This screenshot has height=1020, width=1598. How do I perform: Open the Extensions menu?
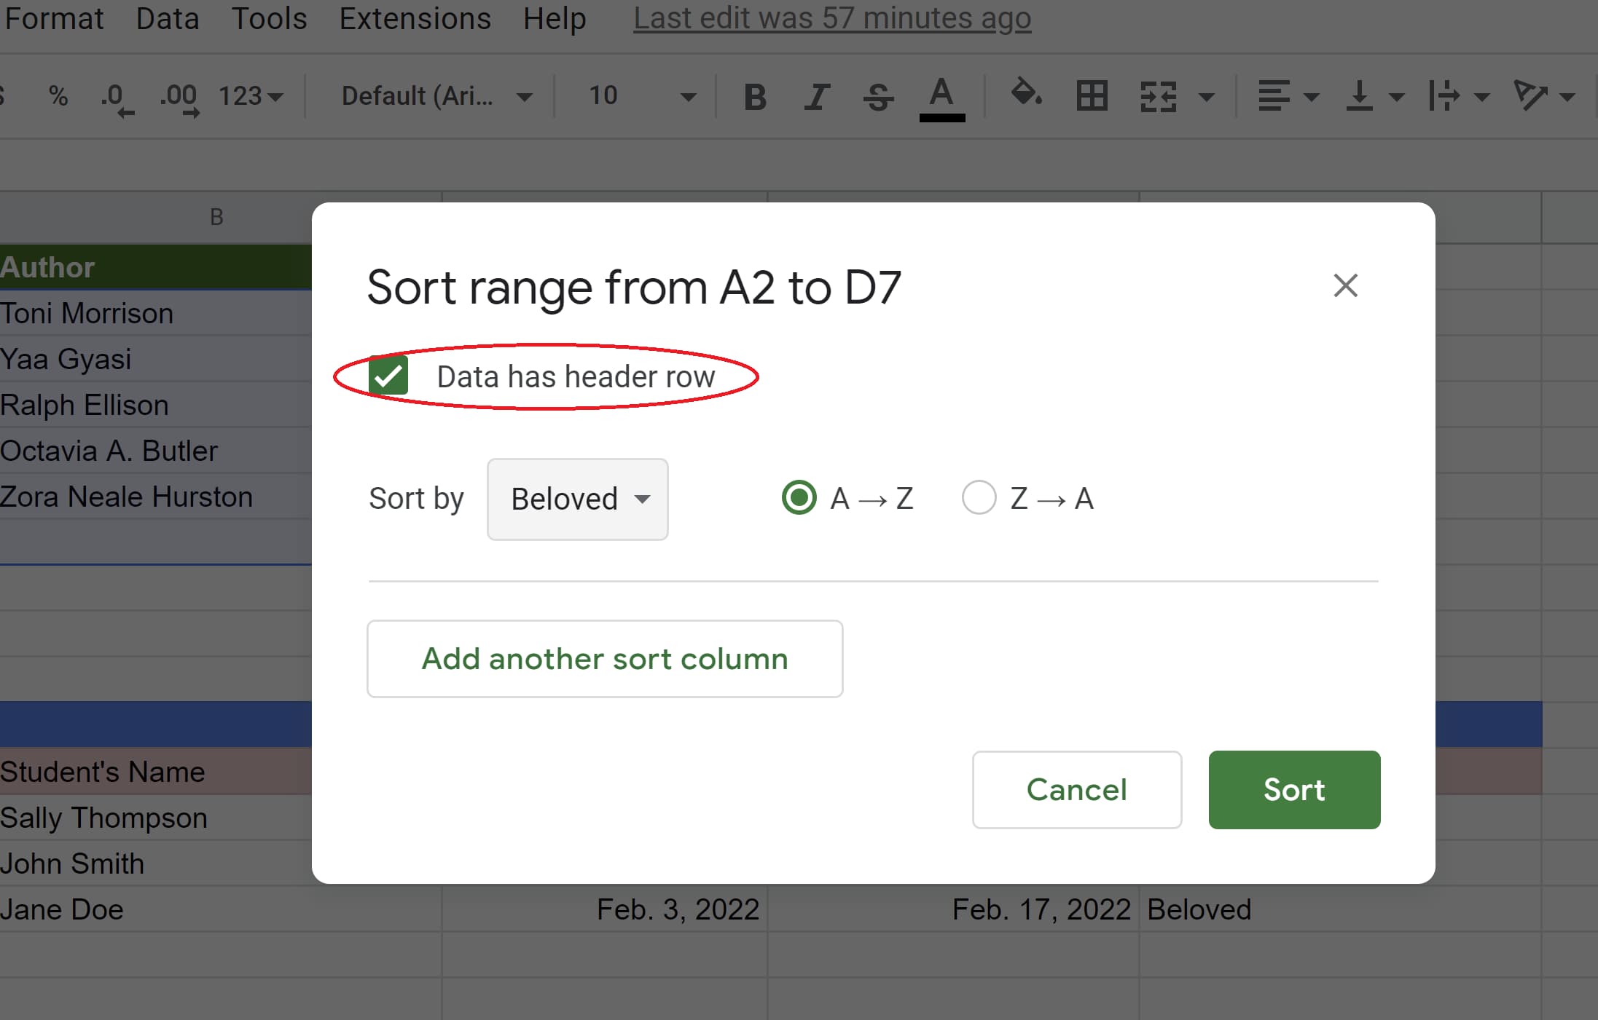(x=415, y=19)
